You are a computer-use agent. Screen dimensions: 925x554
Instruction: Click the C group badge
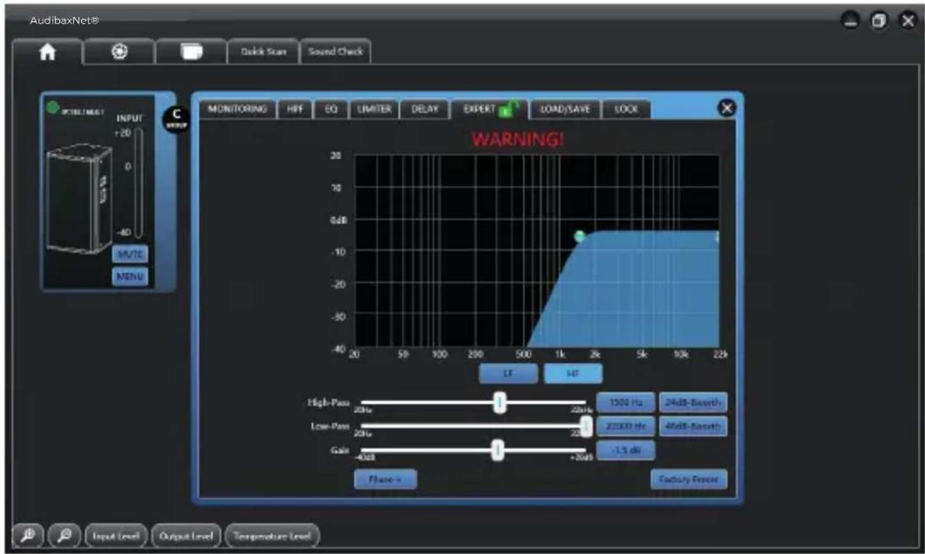[x=176, y=118]
